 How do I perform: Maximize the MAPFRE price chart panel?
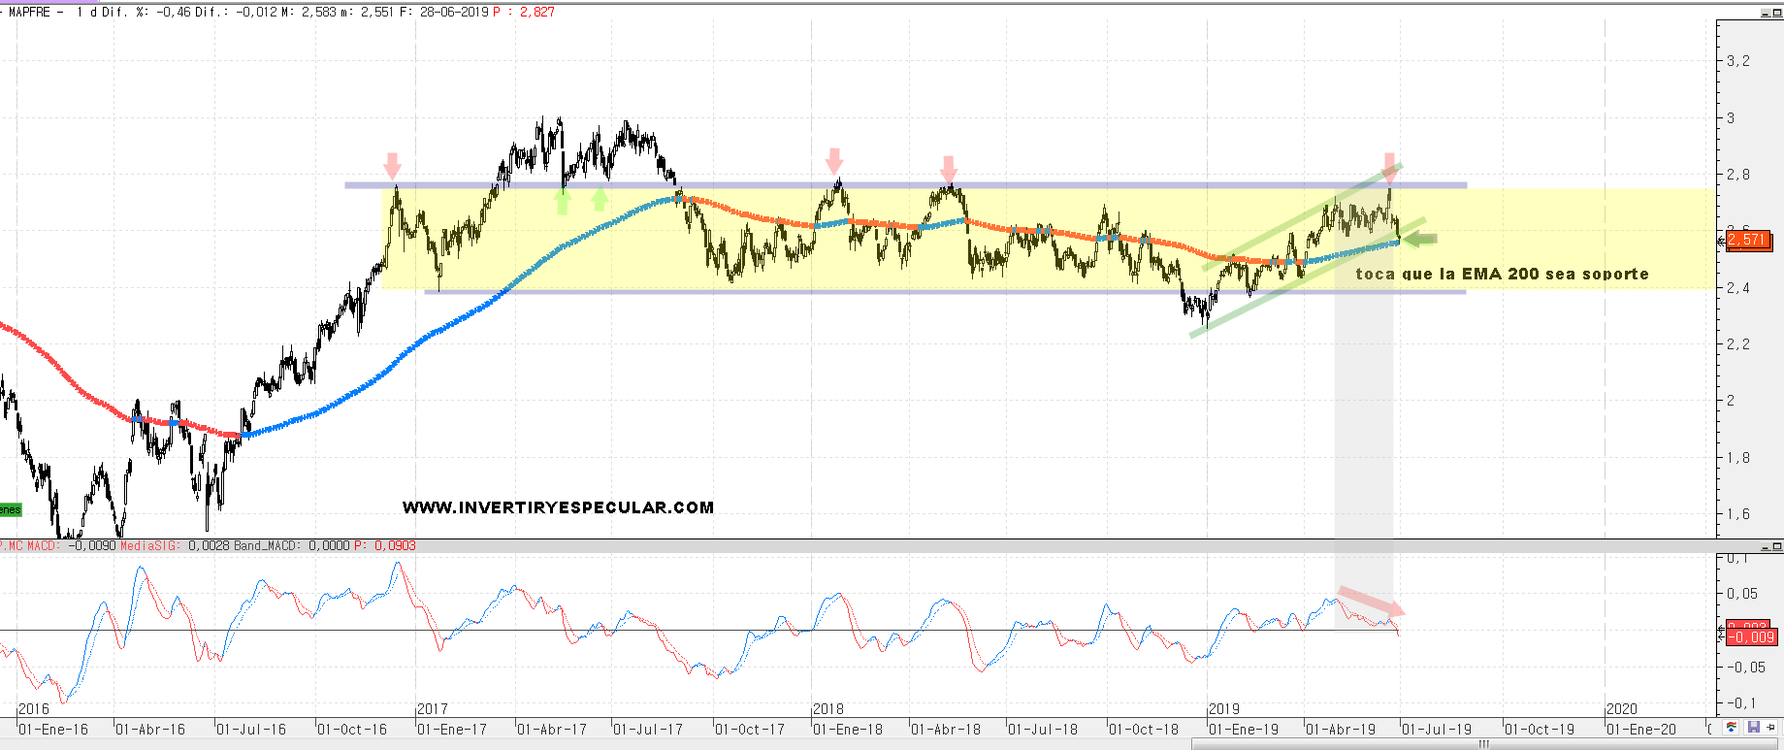[1776, 13]
